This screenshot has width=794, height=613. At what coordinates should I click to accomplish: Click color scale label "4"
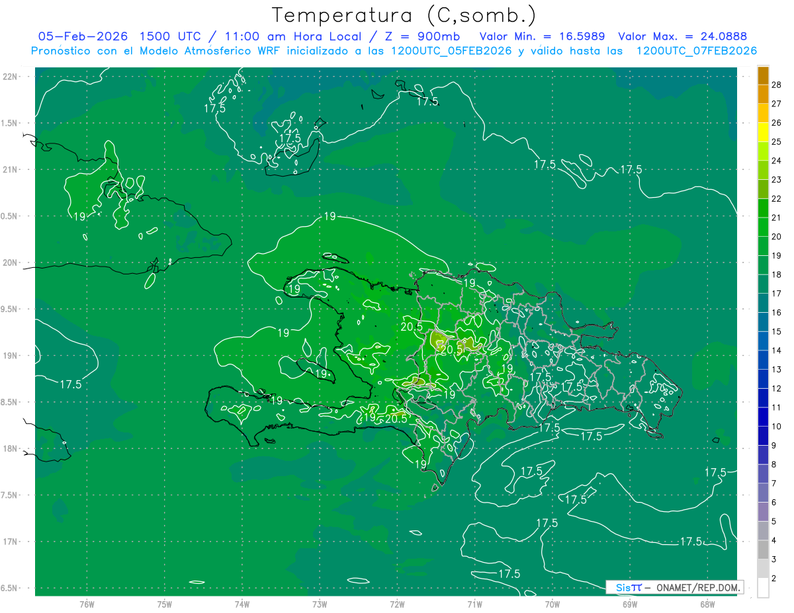(775, 540)
